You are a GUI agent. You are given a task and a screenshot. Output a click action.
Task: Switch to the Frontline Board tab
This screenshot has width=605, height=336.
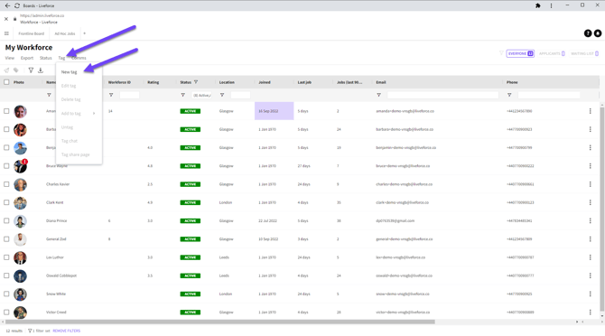32,33
